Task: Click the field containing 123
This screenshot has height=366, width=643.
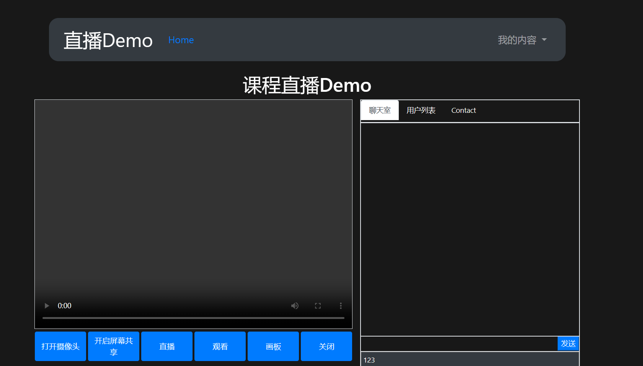Action: [x=470, y=359]
